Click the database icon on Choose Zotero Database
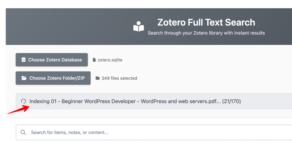The image size is (292, 155). coord(23,60)
